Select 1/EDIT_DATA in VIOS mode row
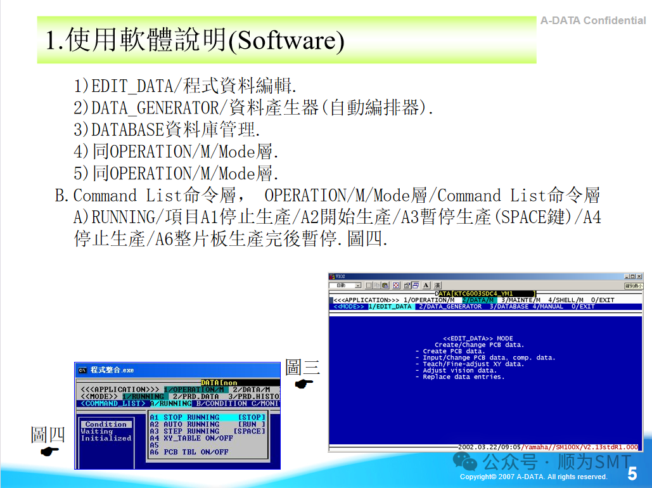This screenshot has width=652, height=488. [x=390, y=307]
